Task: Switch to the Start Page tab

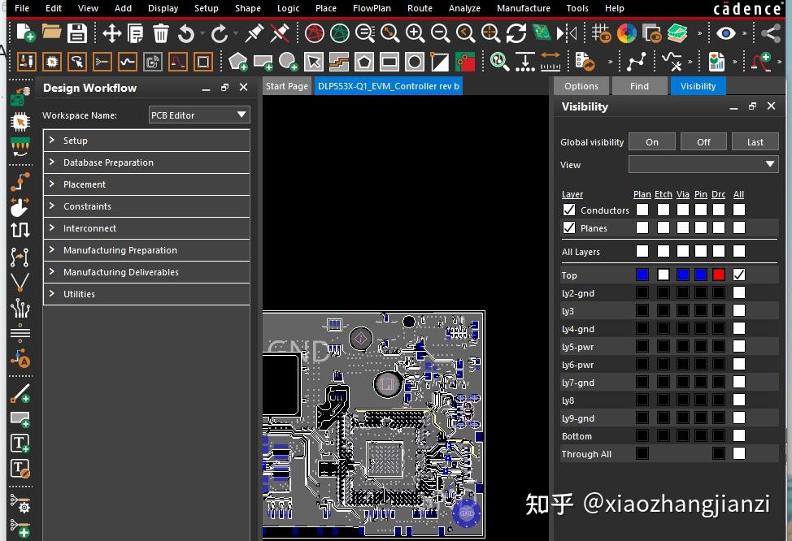Action: click(x=286, y=85)
